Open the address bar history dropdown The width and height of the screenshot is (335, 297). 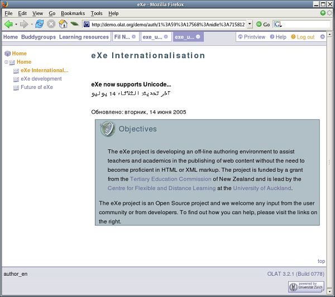[x=250, y=24]
